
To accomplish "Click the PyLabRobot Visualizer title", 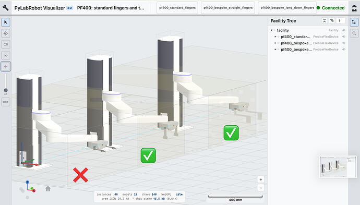I will pyautogui.click(x=40, y=8).
